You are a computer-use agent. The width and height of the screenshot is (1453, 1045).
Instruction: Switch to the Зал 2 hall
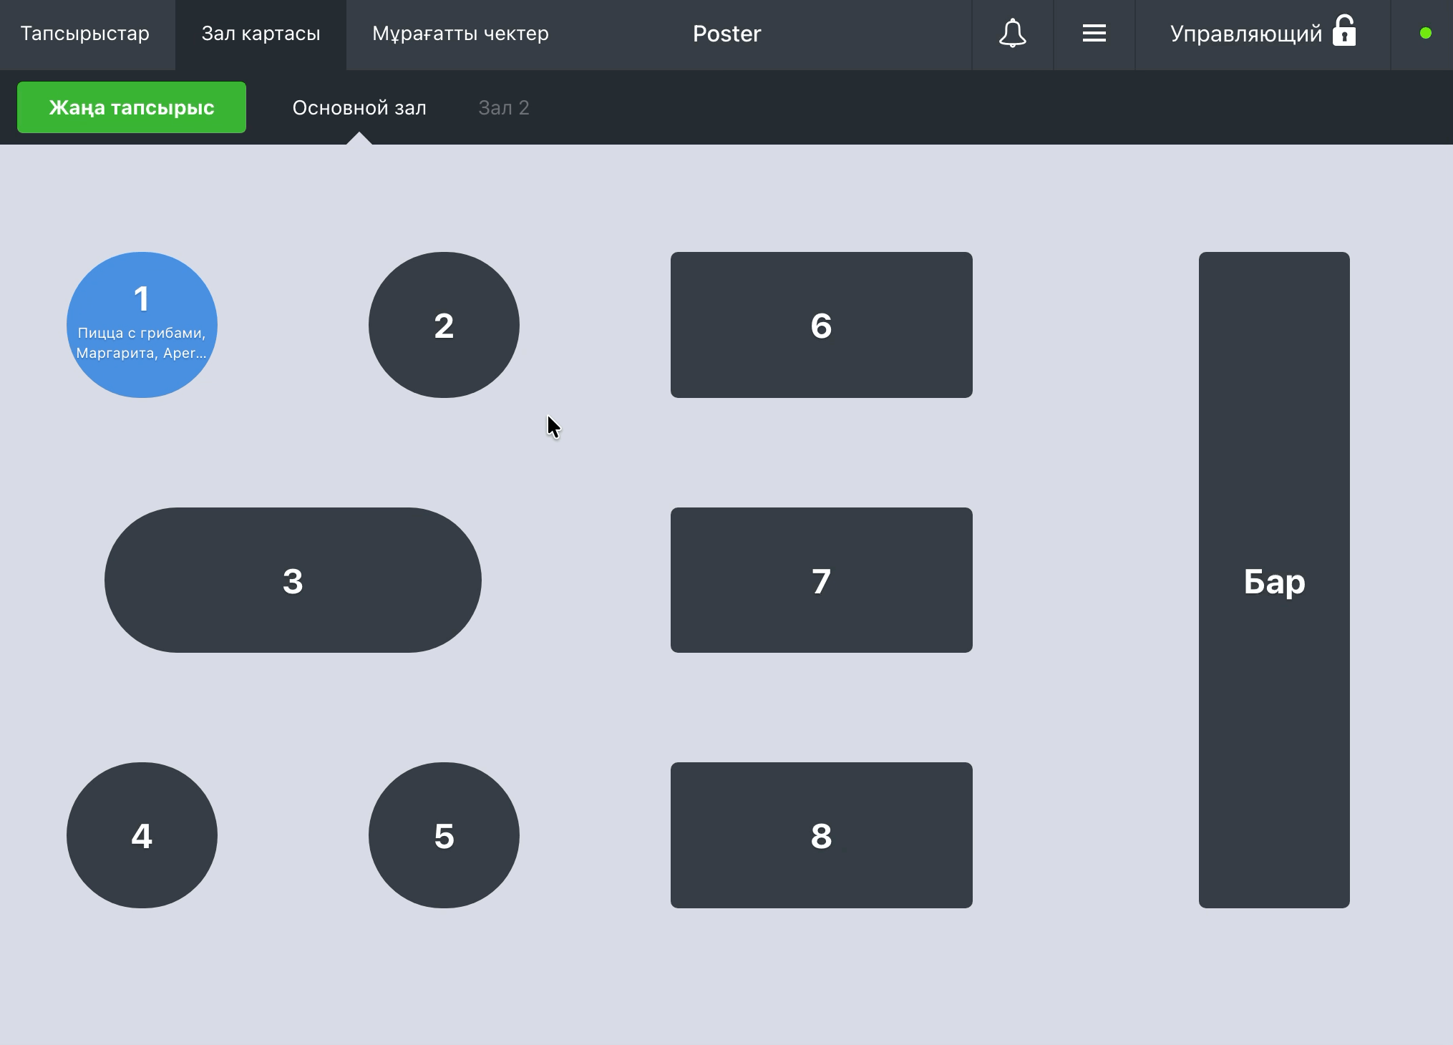(x=504, y=108)
